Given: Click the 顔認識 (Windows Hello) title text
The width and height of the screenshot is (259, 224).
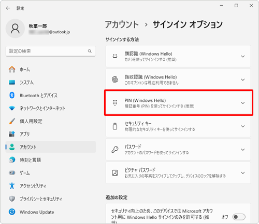Looking at the screenshot, I should pos(149,54).
